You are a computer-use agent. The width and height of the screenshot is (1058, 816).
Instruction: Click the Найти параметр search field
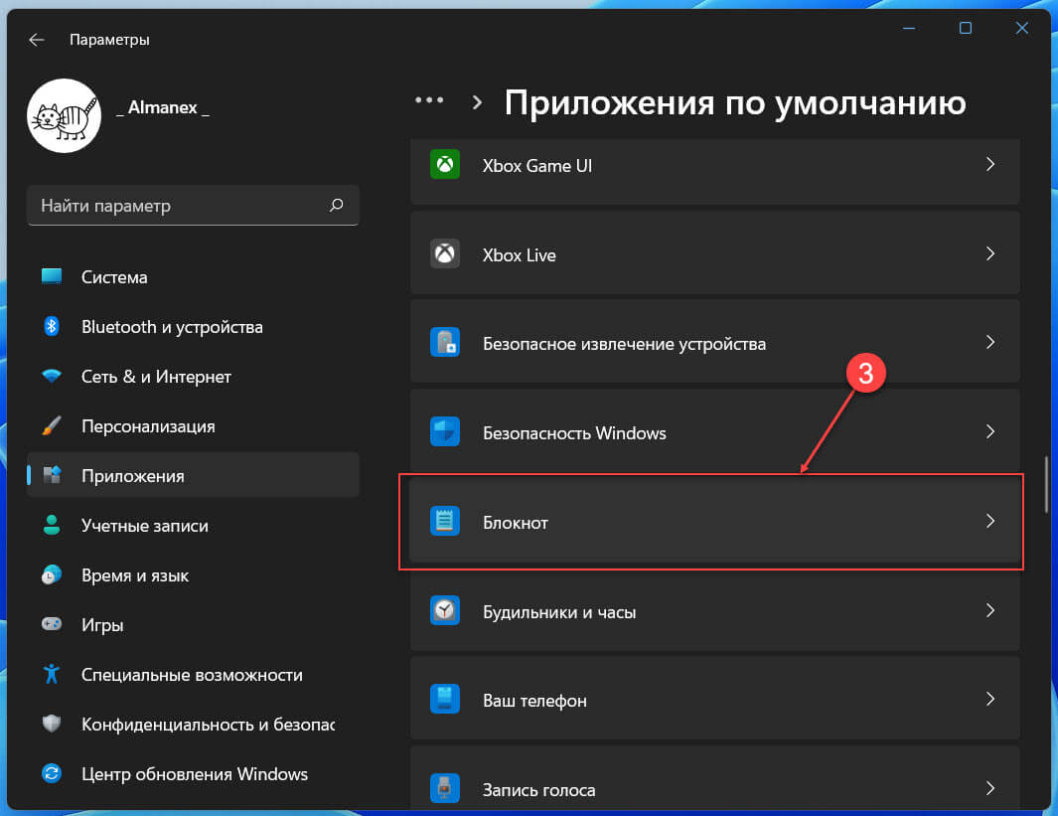click(x=193, y=205)
